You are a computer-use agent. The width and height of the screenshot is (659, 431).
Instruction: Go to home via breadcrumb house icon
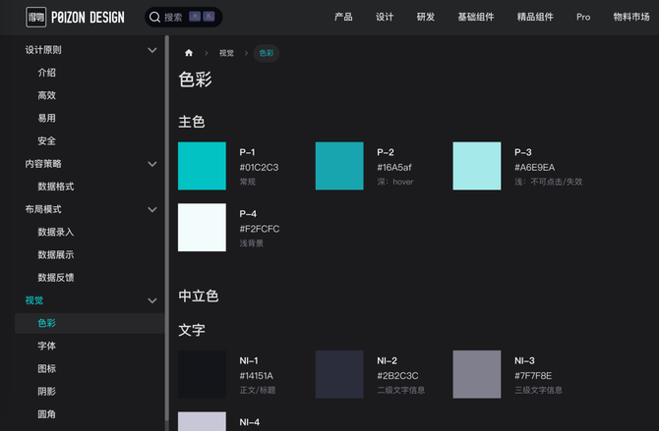click(x=189, y=53)
